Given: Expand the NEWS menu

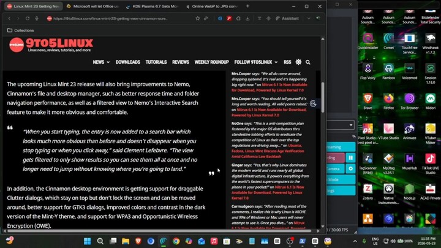Looking at the screenshot, I should 101,62.
